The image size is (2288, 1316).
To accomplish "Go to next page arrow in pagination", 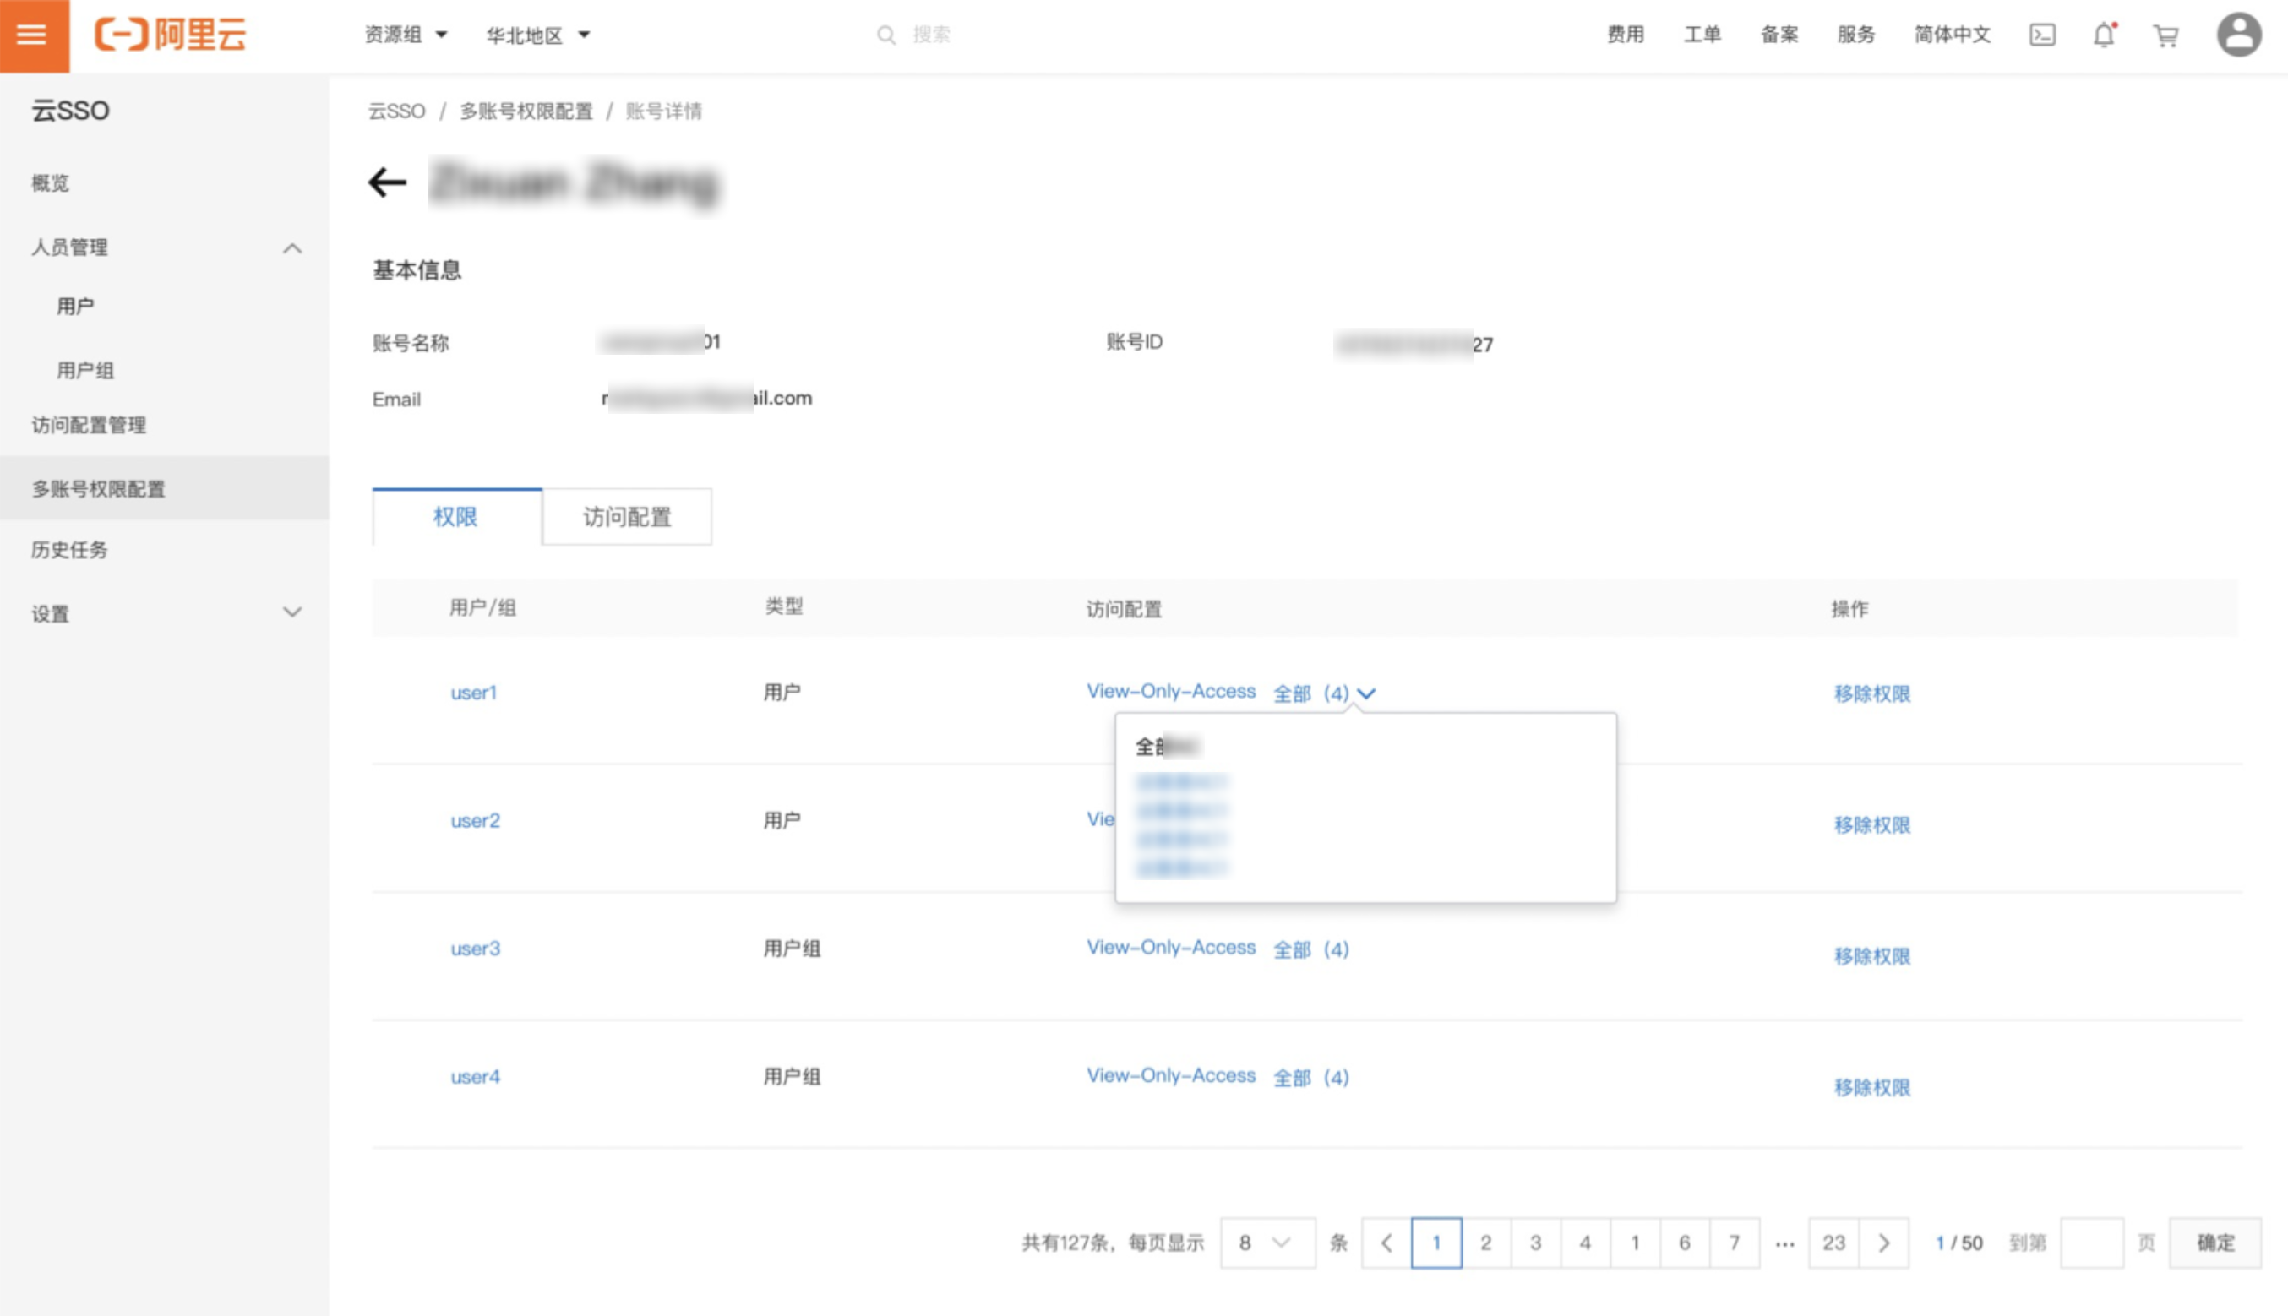I will coord(1884,1243).
